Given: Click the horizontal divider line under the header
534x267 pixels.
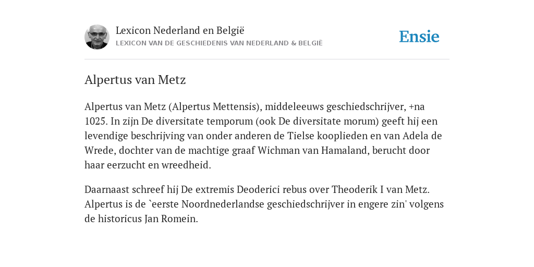Looking at the screenshot, I should tap(267, 59).
